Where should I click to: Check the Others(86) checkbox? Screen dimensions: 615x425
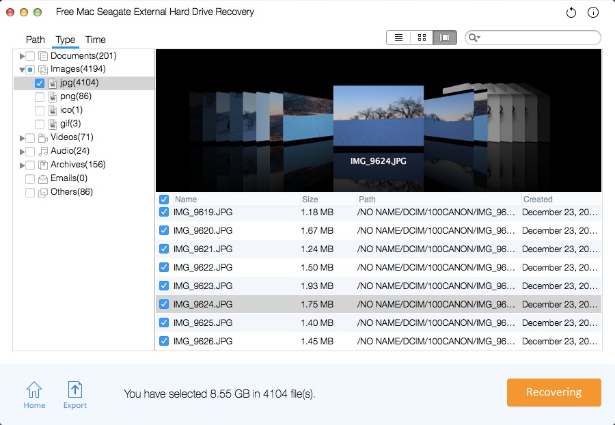pyautogui.click(x=30, y=193)
